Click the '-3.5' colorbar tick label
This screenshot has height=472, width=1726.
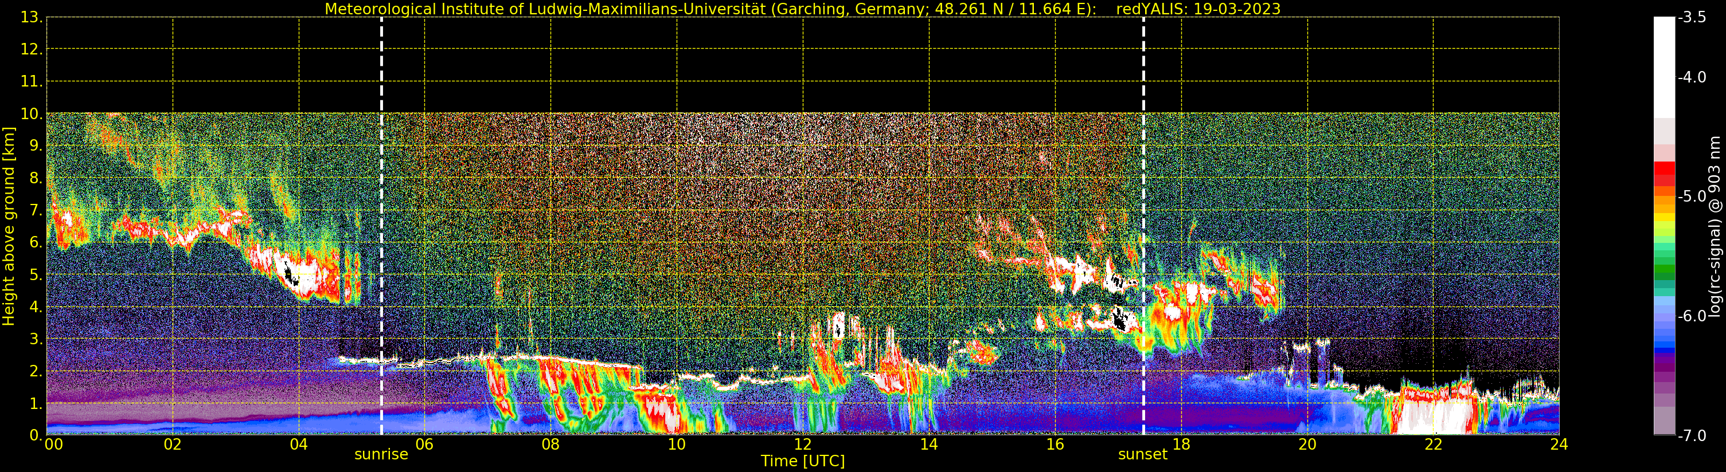click(1692, 17)
